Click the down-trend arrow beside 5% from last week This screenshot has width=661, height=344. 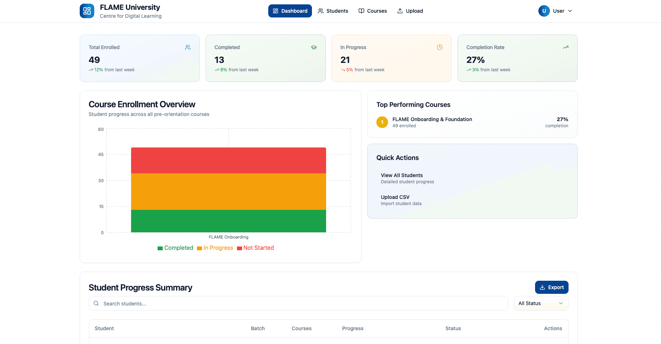coord(343,70)
